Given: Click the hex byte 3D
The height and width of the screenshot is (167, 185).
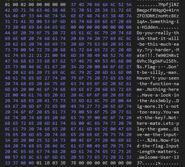Looking at the screenshot, I should tap(31, 21).
